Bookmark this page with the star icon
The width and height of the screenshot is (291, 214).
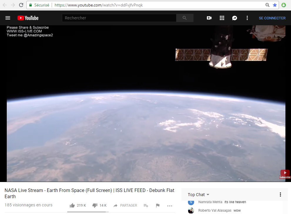[275, 5]
